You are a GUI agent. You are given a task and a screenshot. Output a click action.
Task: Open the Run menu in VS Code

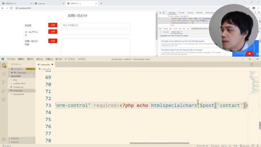[59, 59]
